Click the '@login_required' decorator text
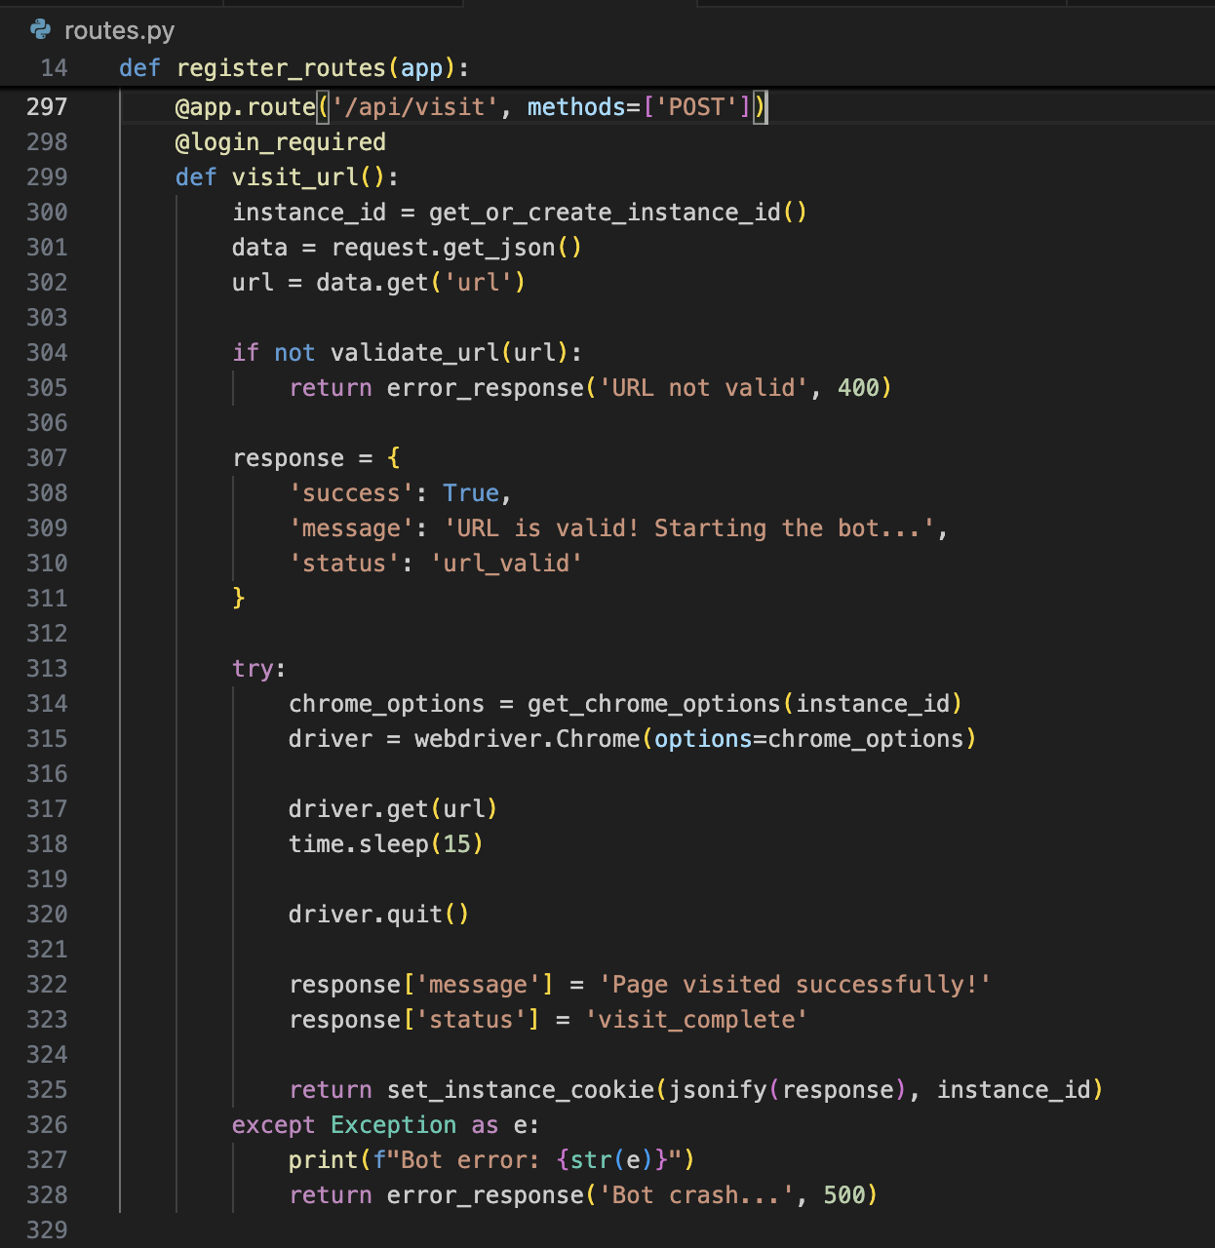Screen dimensions: 1215x1248 click(281, 142)
